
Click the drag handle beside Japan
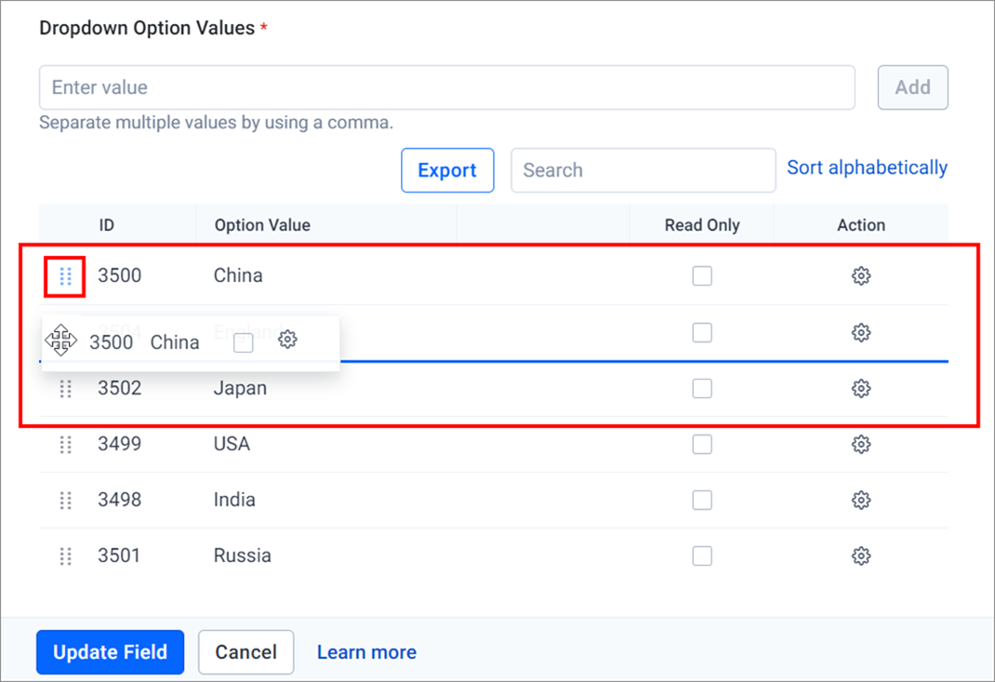(x=65, y=389)
